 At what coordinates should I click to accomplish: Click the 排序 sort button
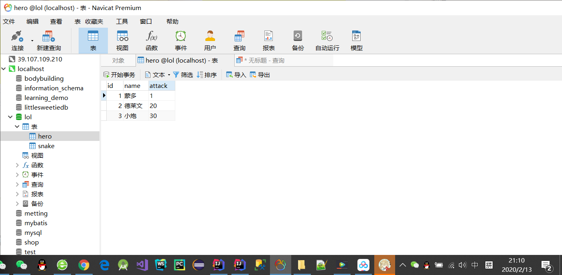(x=207, y=75)
